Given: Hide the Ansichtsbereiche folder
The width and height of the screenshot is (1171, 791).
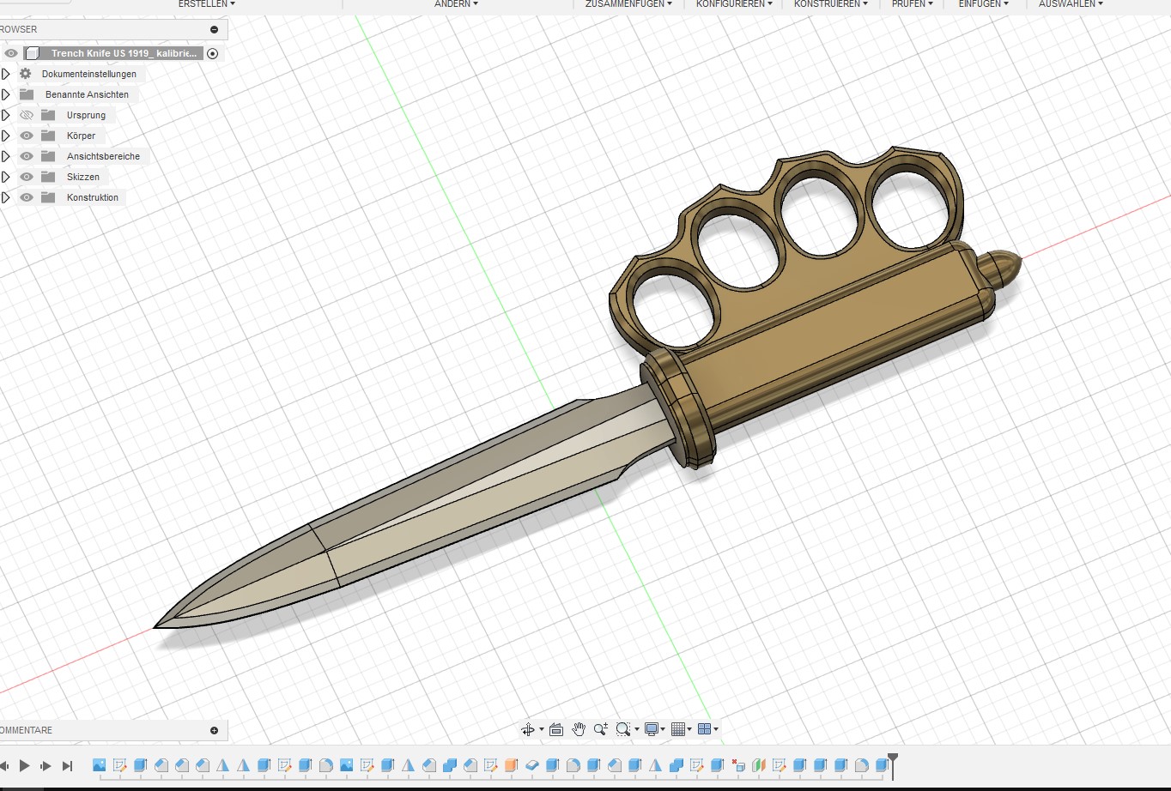Looking at the screenshot, I should pyautogui.click(x=27, y=156).
